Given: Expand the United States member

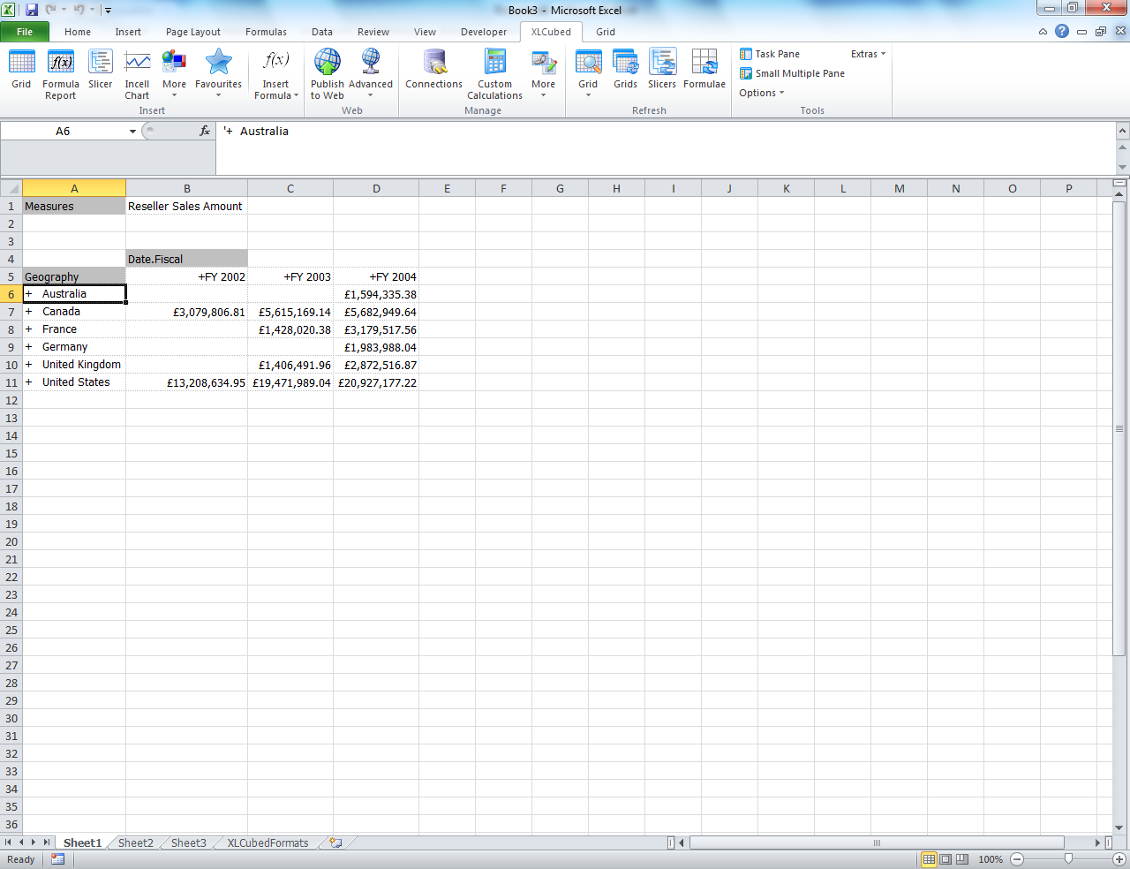Looking at the screenshot, I should pyautogui.click(x=28, y=382).
